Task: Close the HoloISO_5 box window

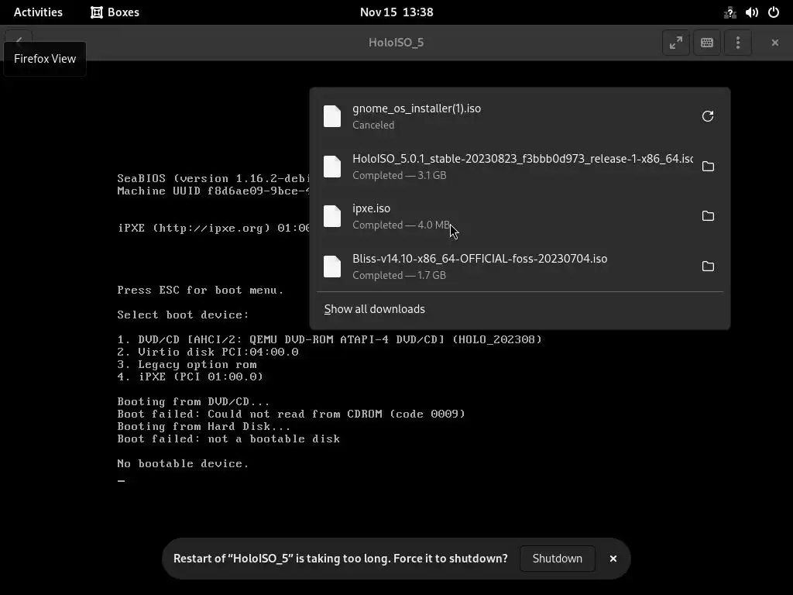Action: [x=774, y=43]
